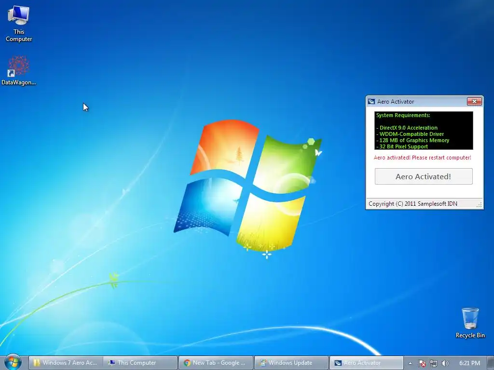The height and width of the screenshot is (370, 494).
Task: Switch to New Tab - Google Chrome taskbar item
Action: (216, 363)
